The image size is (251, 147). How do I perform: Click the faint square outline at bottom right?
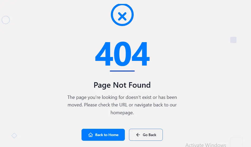tap(236, 142)
